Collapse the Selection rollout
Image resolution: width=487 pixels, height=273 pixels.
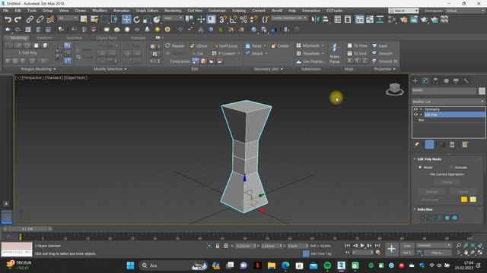pyautogui.click(x=414, y=209)
